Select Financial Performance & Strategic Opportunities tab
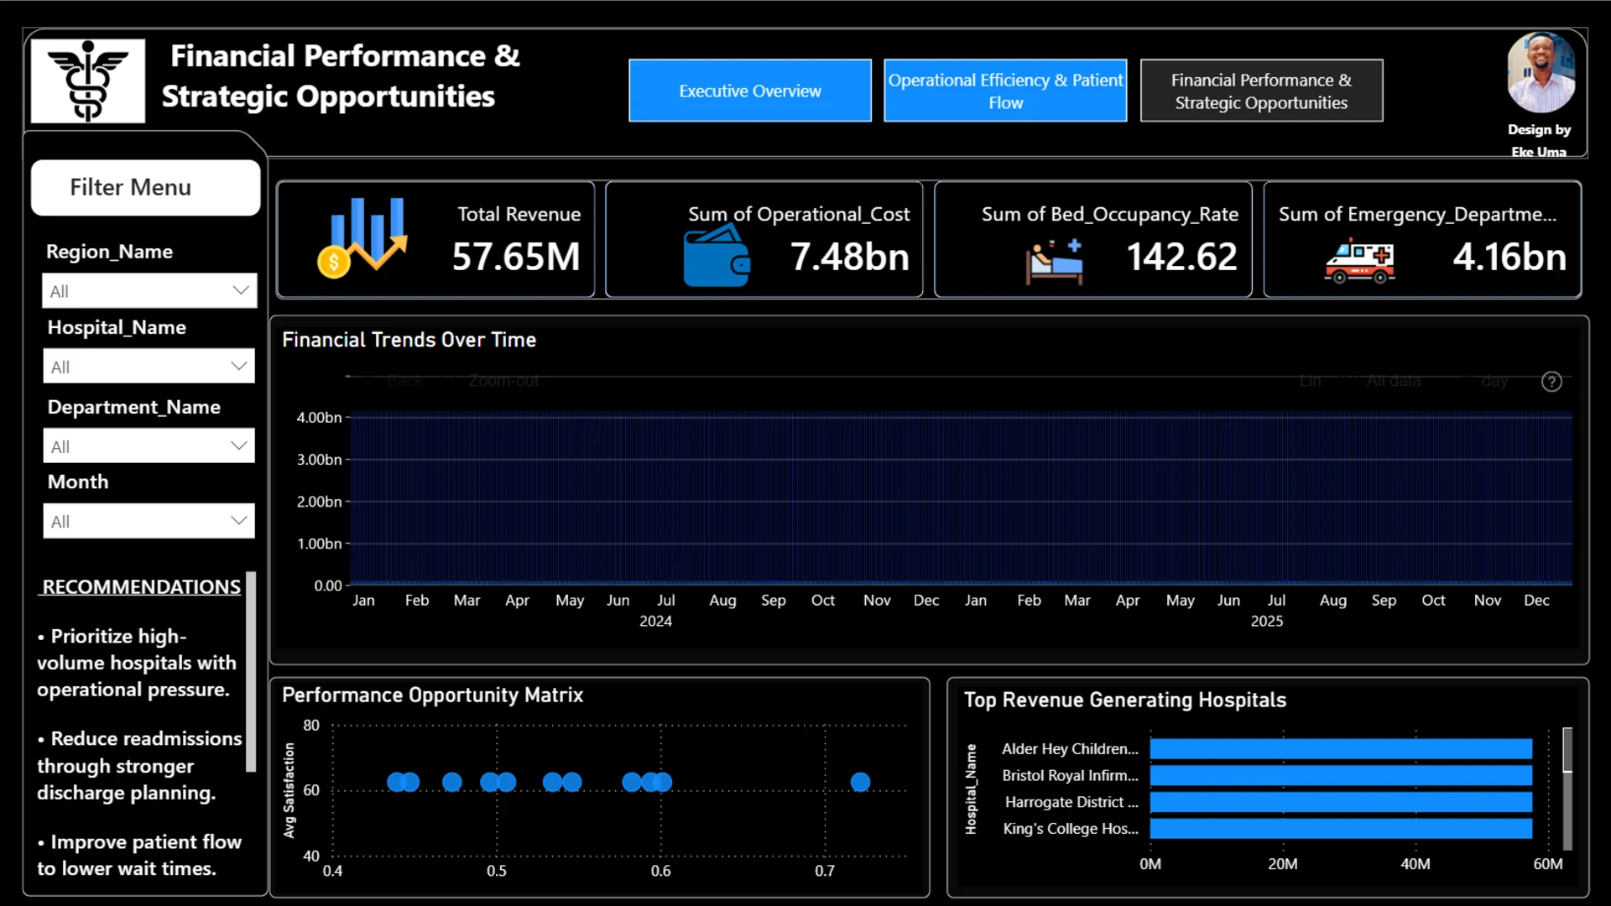Image resolution: width=1611 pixels, height=906 pixels. (1261, 91)
